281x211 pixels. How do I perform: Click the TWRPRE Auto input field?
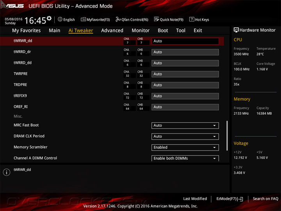[185, 74]
